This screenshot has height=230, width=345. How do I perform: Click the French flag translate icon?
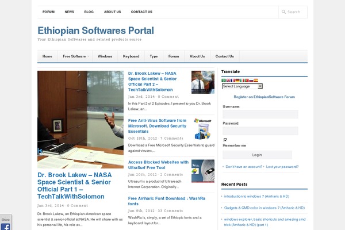pos(233,80)
